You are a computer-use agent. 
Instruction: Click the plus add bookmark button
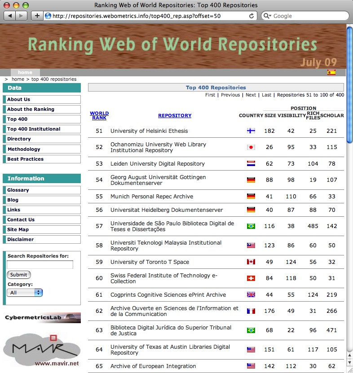(37, 16)
